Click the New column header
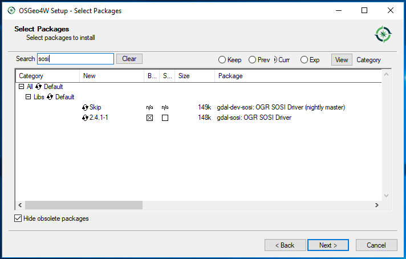The height and width of the screenshot is (259, 406). click(112, 76)
